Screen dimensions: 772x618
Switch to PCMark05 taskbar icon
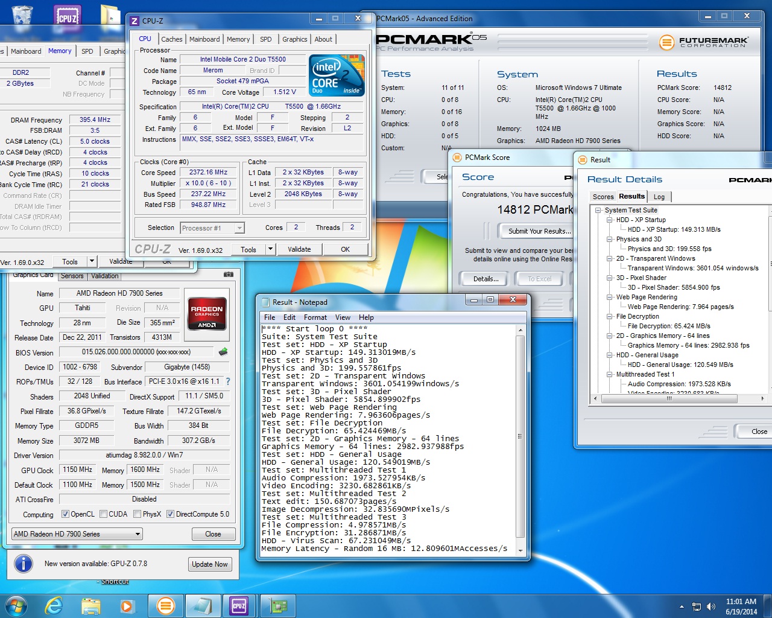pos(165,606)
